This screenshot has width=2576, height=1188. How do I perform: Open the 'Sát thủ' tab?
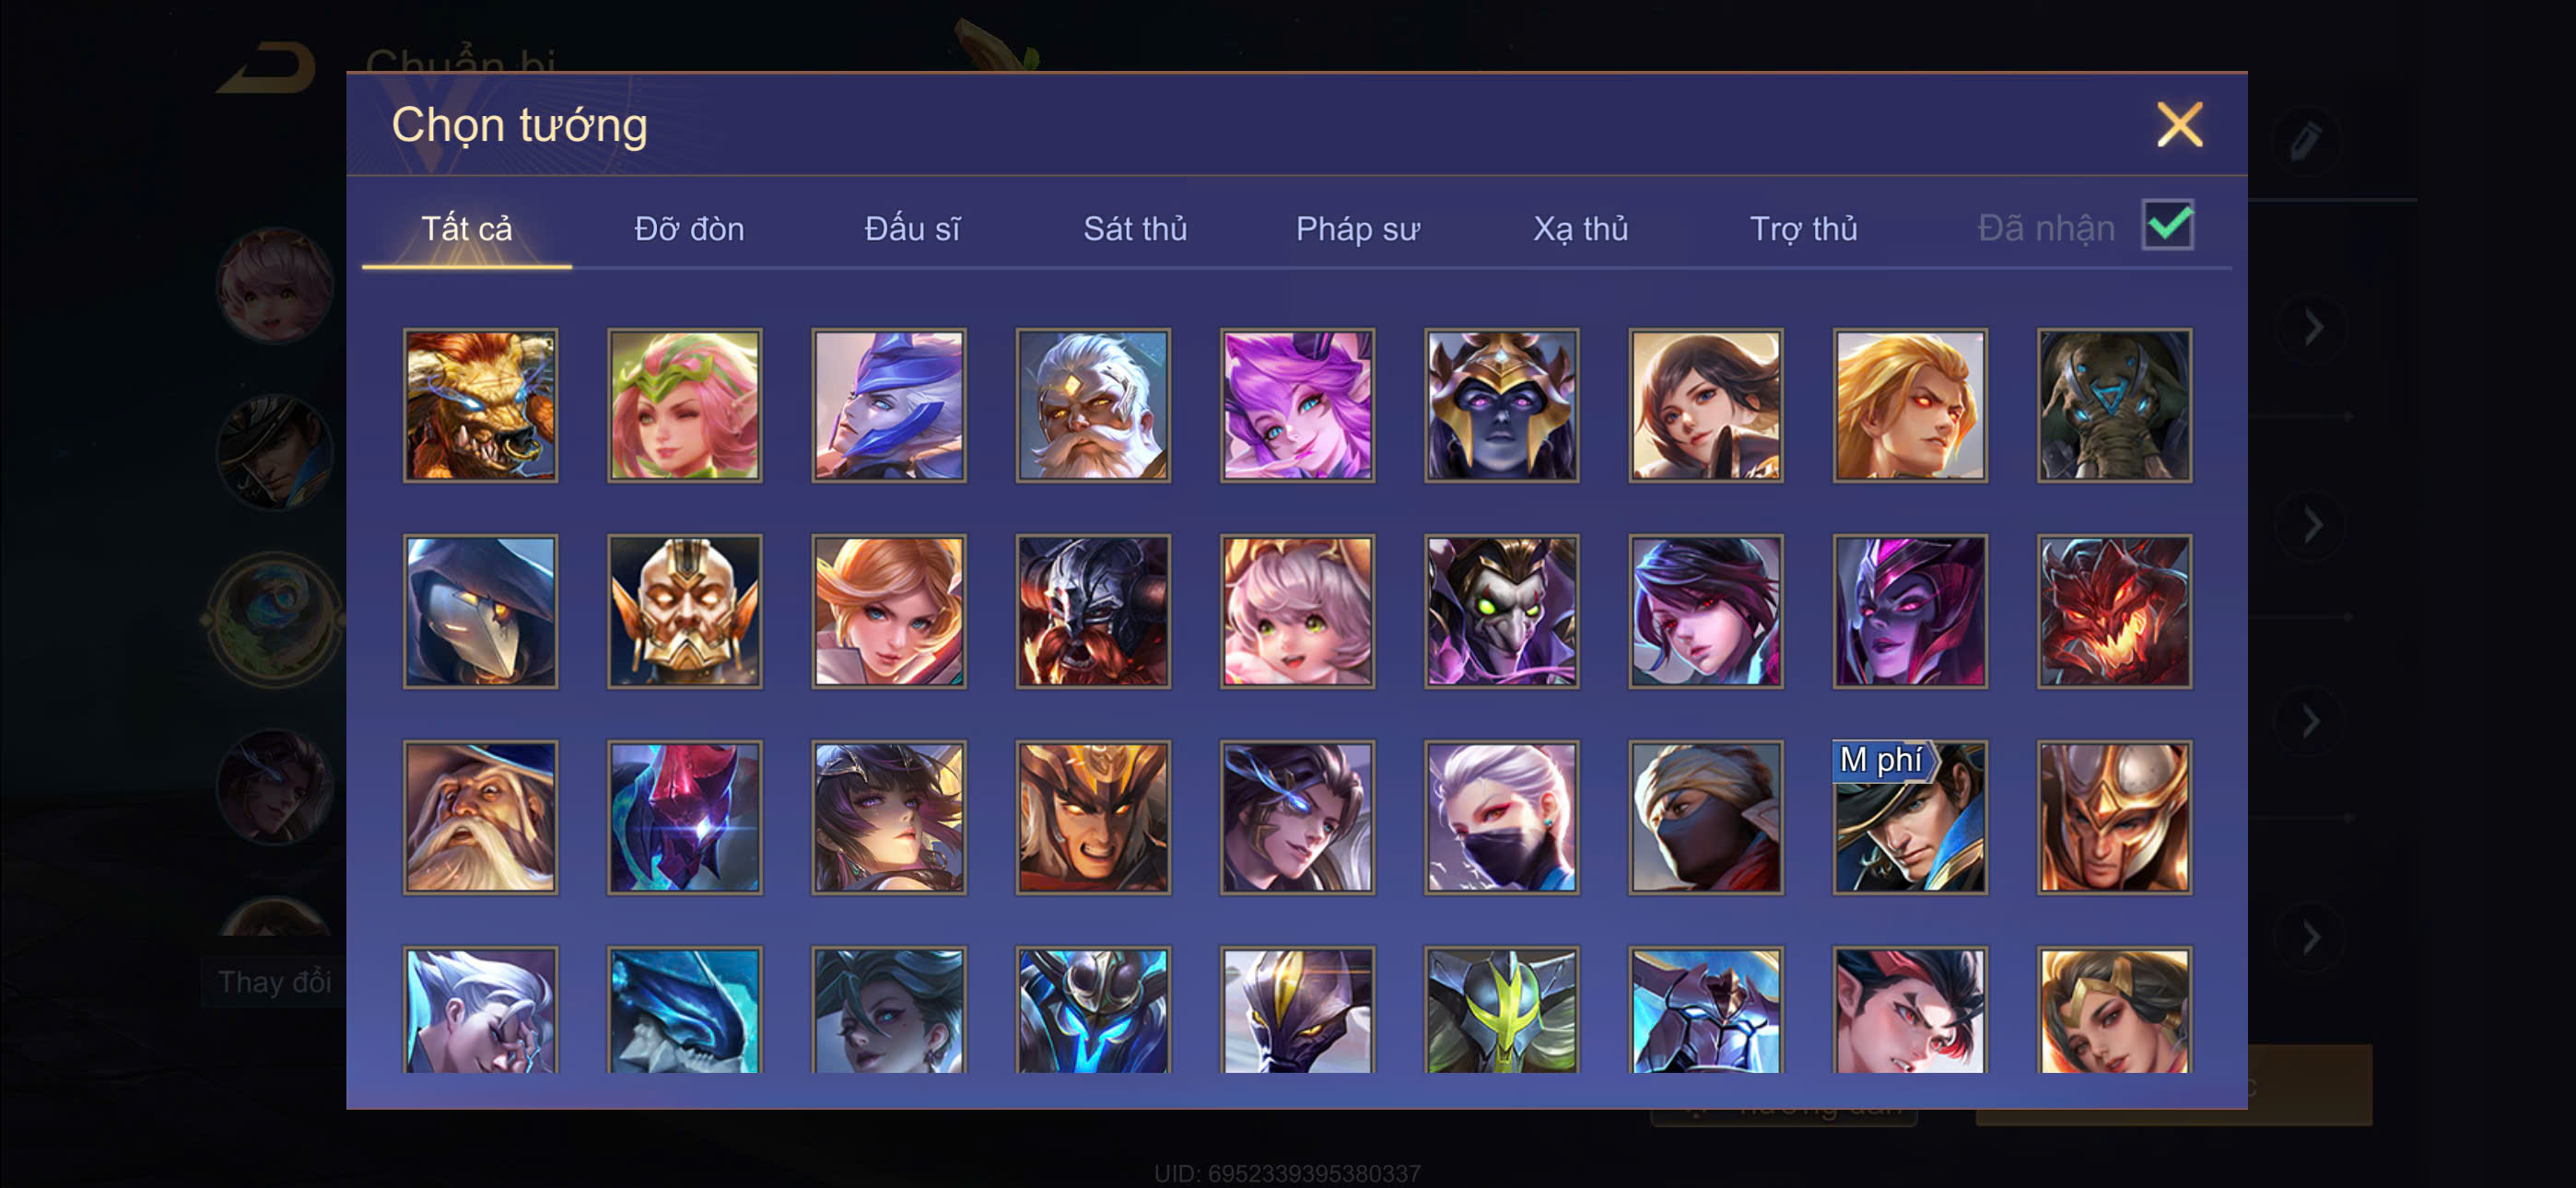click(1135, 229)
